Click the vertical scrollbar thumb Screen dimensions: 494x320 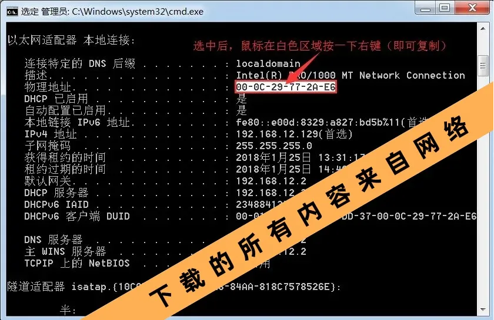coord(483,66)
